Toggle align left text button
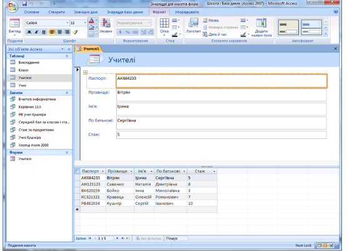 pos(53,32)
